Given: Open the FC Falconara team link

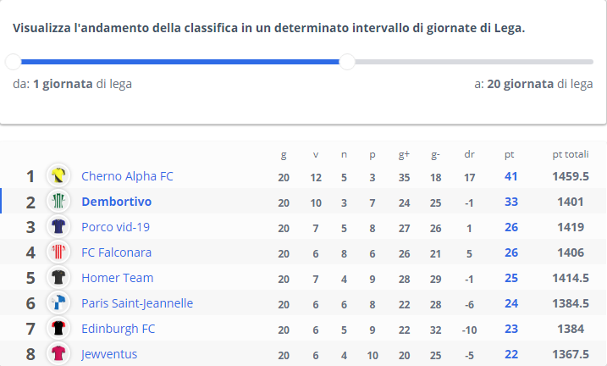Looking at the screenshot, I should [116, 252].
